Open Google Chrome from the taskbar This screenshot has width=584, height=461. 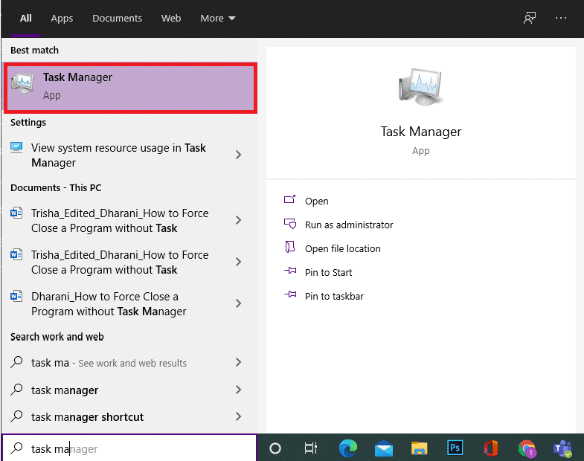point(527,448)
